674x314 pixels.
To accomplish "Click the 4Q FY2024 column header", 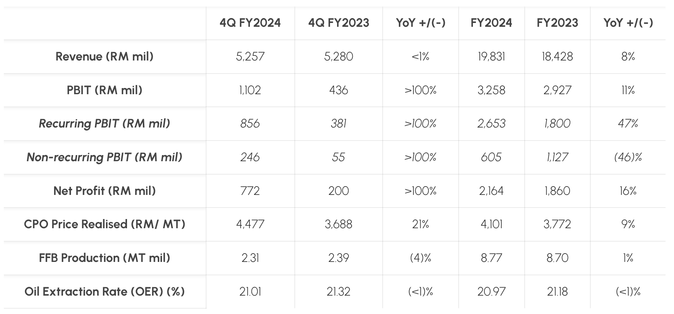I will (250, 23).
